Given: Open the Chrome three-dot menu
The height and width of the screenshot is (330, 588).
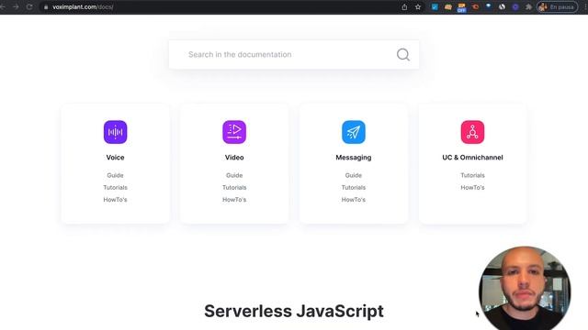Looking at the screenshot, I should pyautogui.click(x=585, y=6).
